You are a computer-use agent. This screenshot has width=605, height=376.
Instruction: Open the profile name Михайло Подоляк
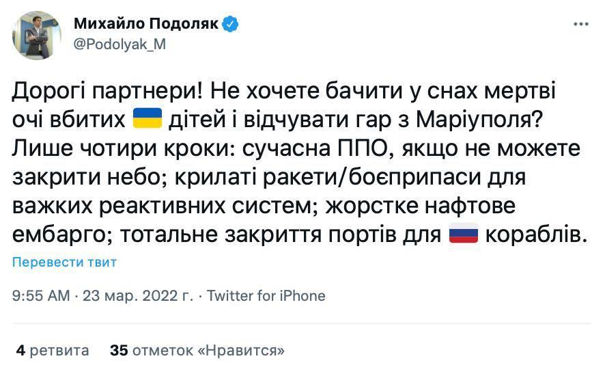click(x=146, y=24)
